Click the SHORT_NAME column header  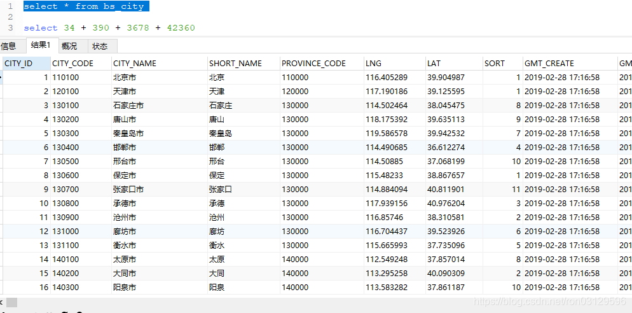244,64
